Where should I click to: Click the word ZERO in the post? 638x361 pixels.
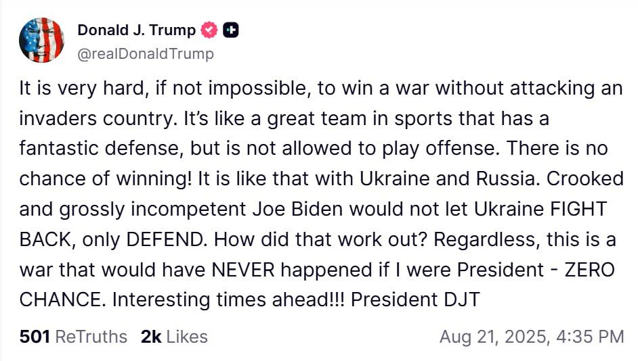coord(589,270)
